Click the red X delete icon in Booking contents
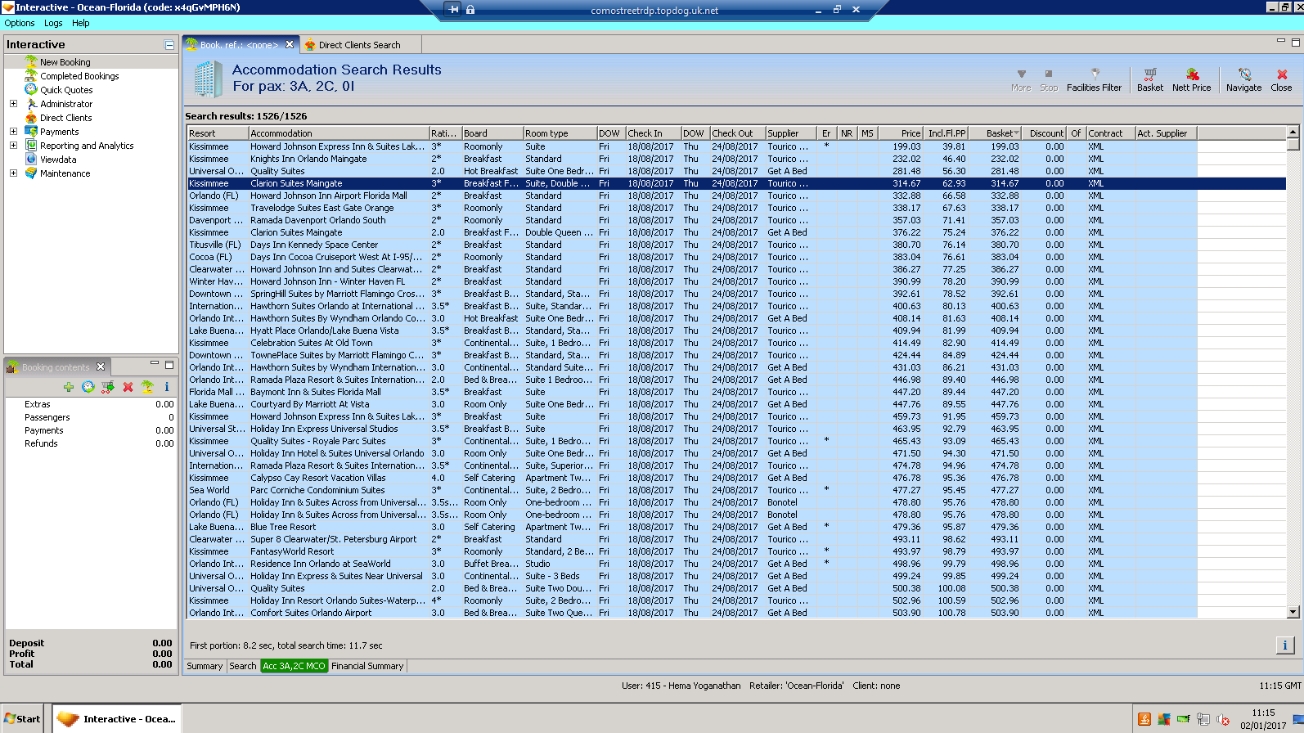This screenshot has width=1304, height=733. 128,387
